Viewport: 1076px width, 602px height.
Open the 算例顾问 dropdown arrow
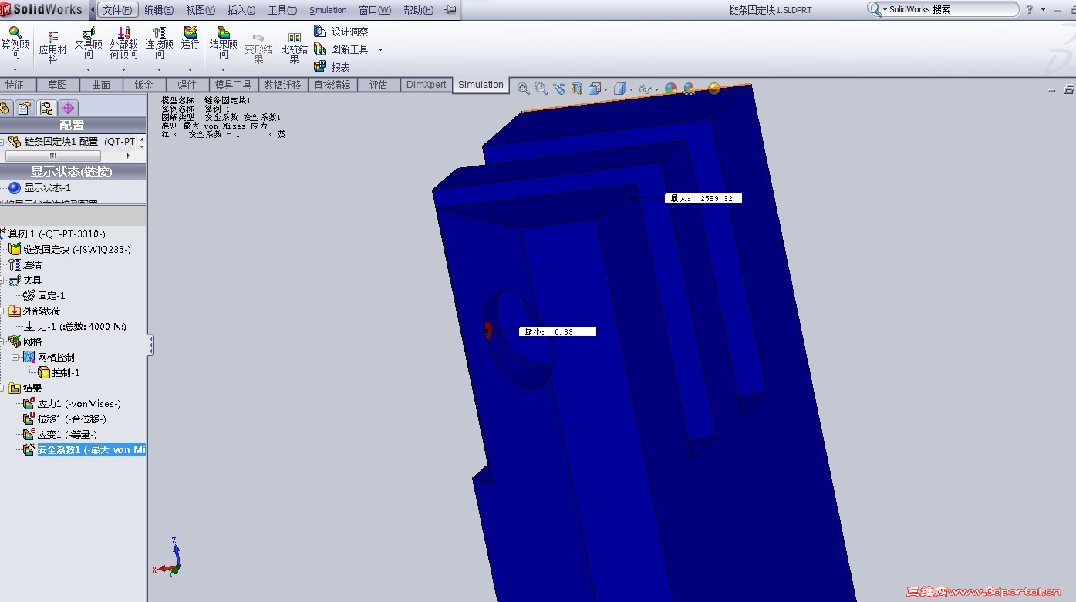click(15, 69)
